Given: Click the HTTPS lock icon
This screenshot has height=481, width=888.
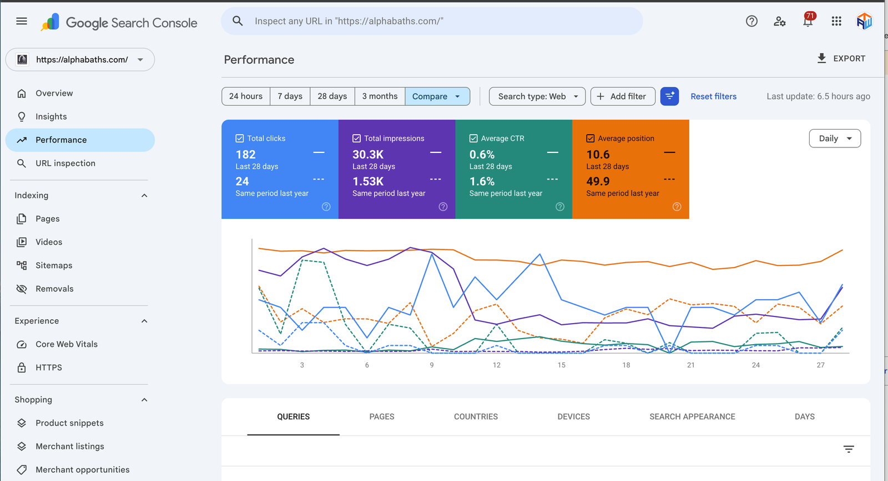Looking at the screenshot, I should pyautogui.click(x=22, y=367).
